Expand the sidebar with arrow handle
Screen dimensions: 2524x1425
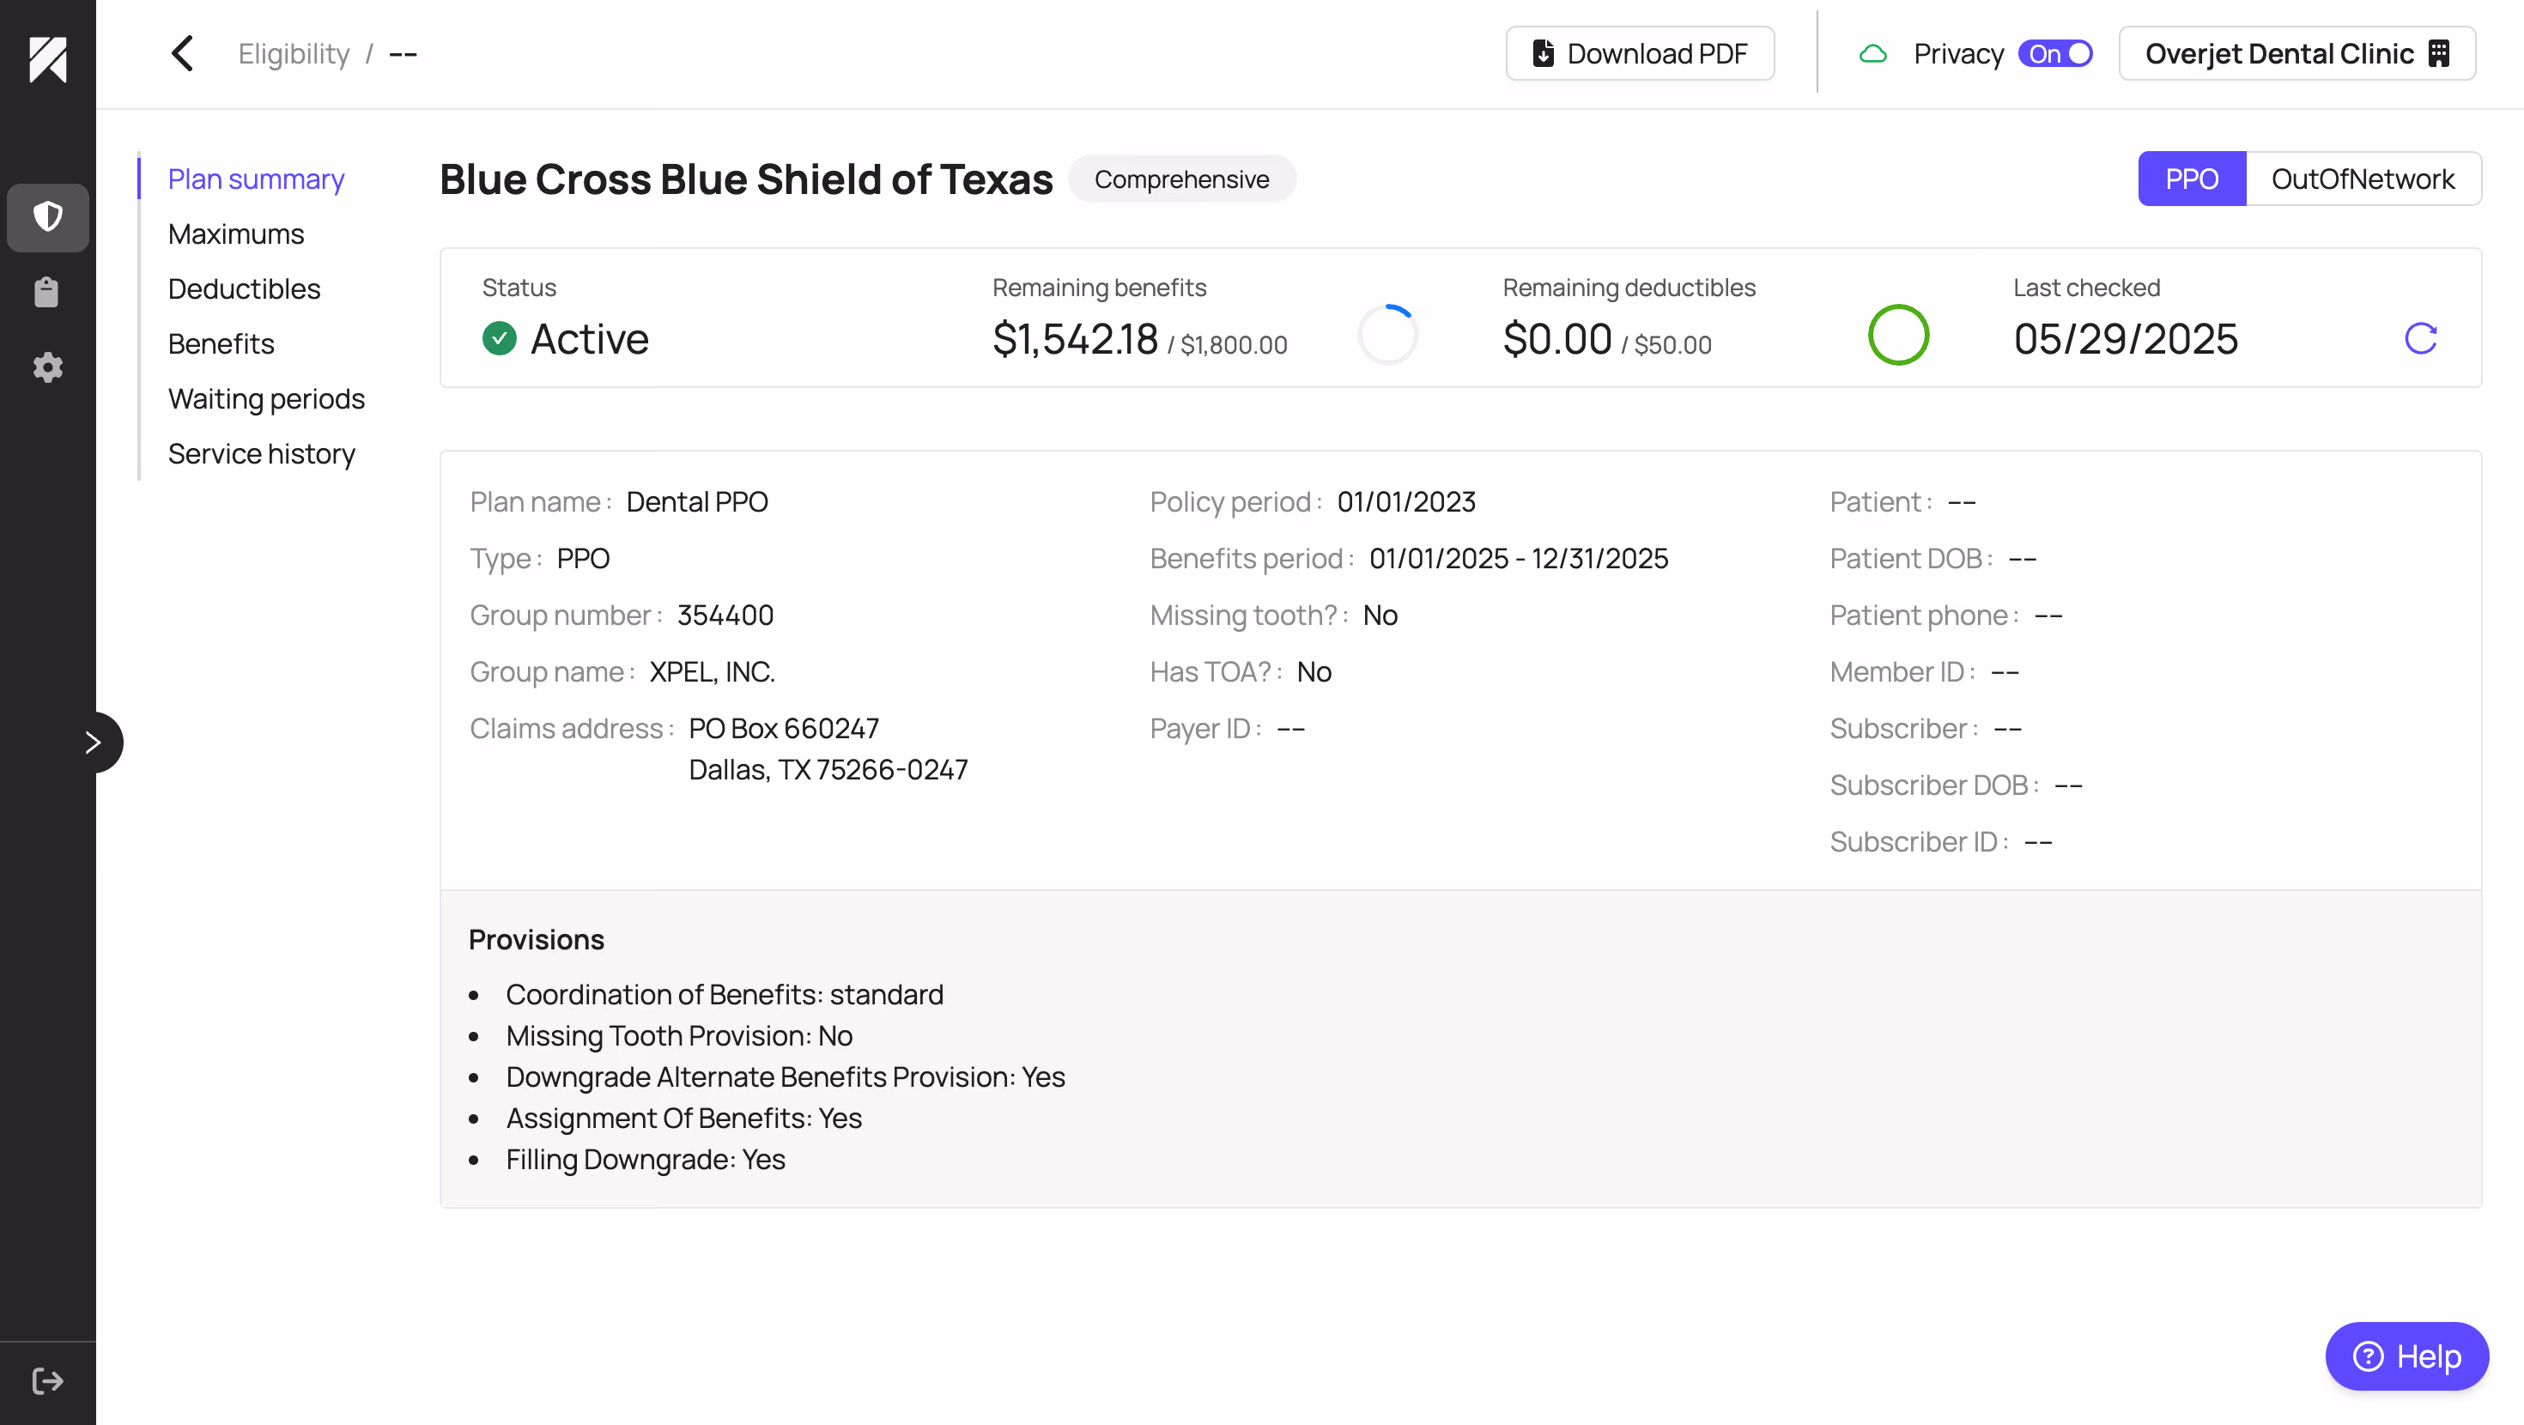pos(94,742)
